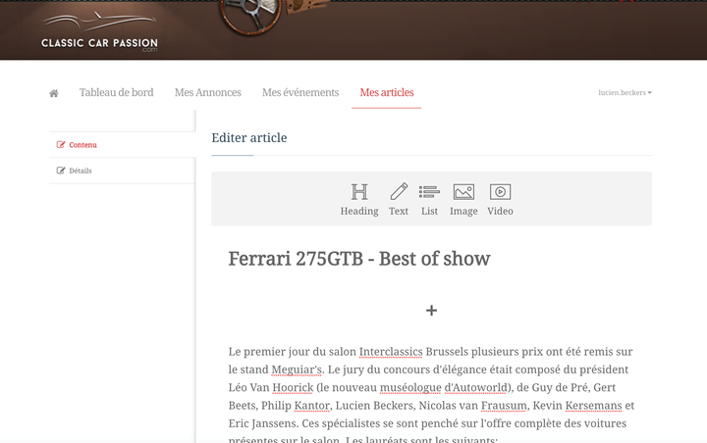Click the steering wheel header image
Image resolution: width=707 pixels, height=443 pixels.
250,17
